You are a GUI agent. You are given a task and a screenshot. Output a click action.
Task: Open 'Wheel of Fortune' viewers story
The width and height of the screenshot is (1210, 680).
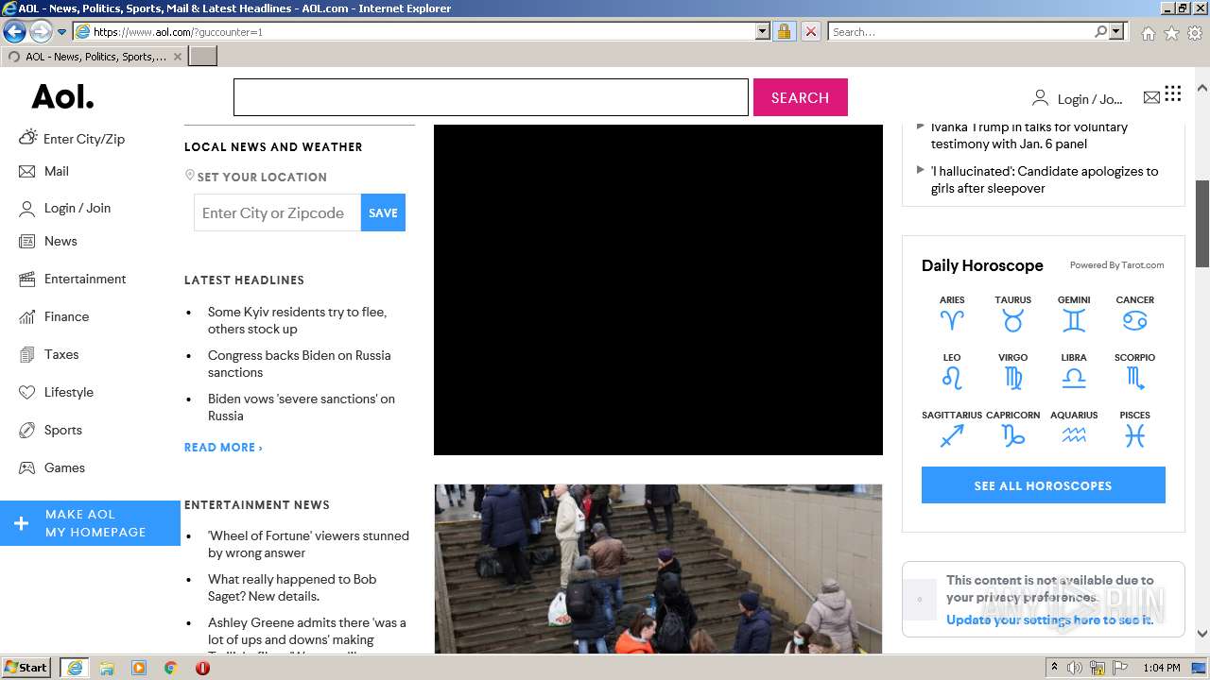click(x=308, y=544)
